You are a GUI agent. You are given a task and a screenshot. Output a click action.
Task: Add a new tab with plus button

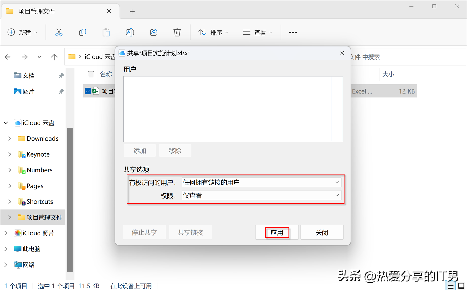(132, 11)
